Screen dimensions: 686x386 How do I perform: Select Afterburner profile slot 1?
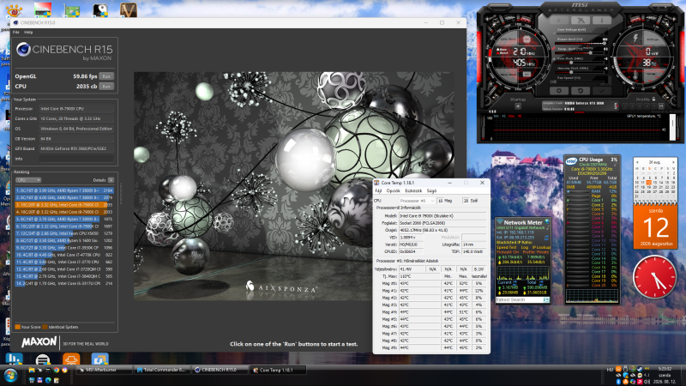(625, 106)
